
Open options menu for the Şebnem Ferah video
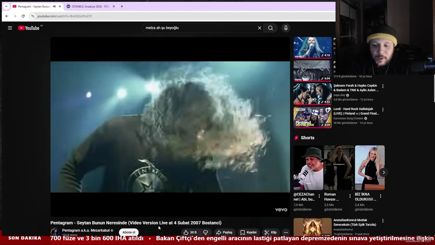[x=383, y=86]
